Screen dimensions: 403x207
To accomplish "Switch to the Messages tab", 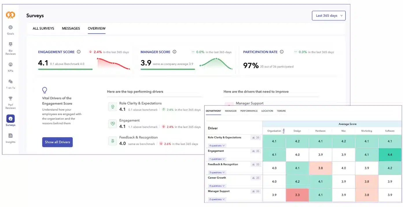I will tap(71, 28).
